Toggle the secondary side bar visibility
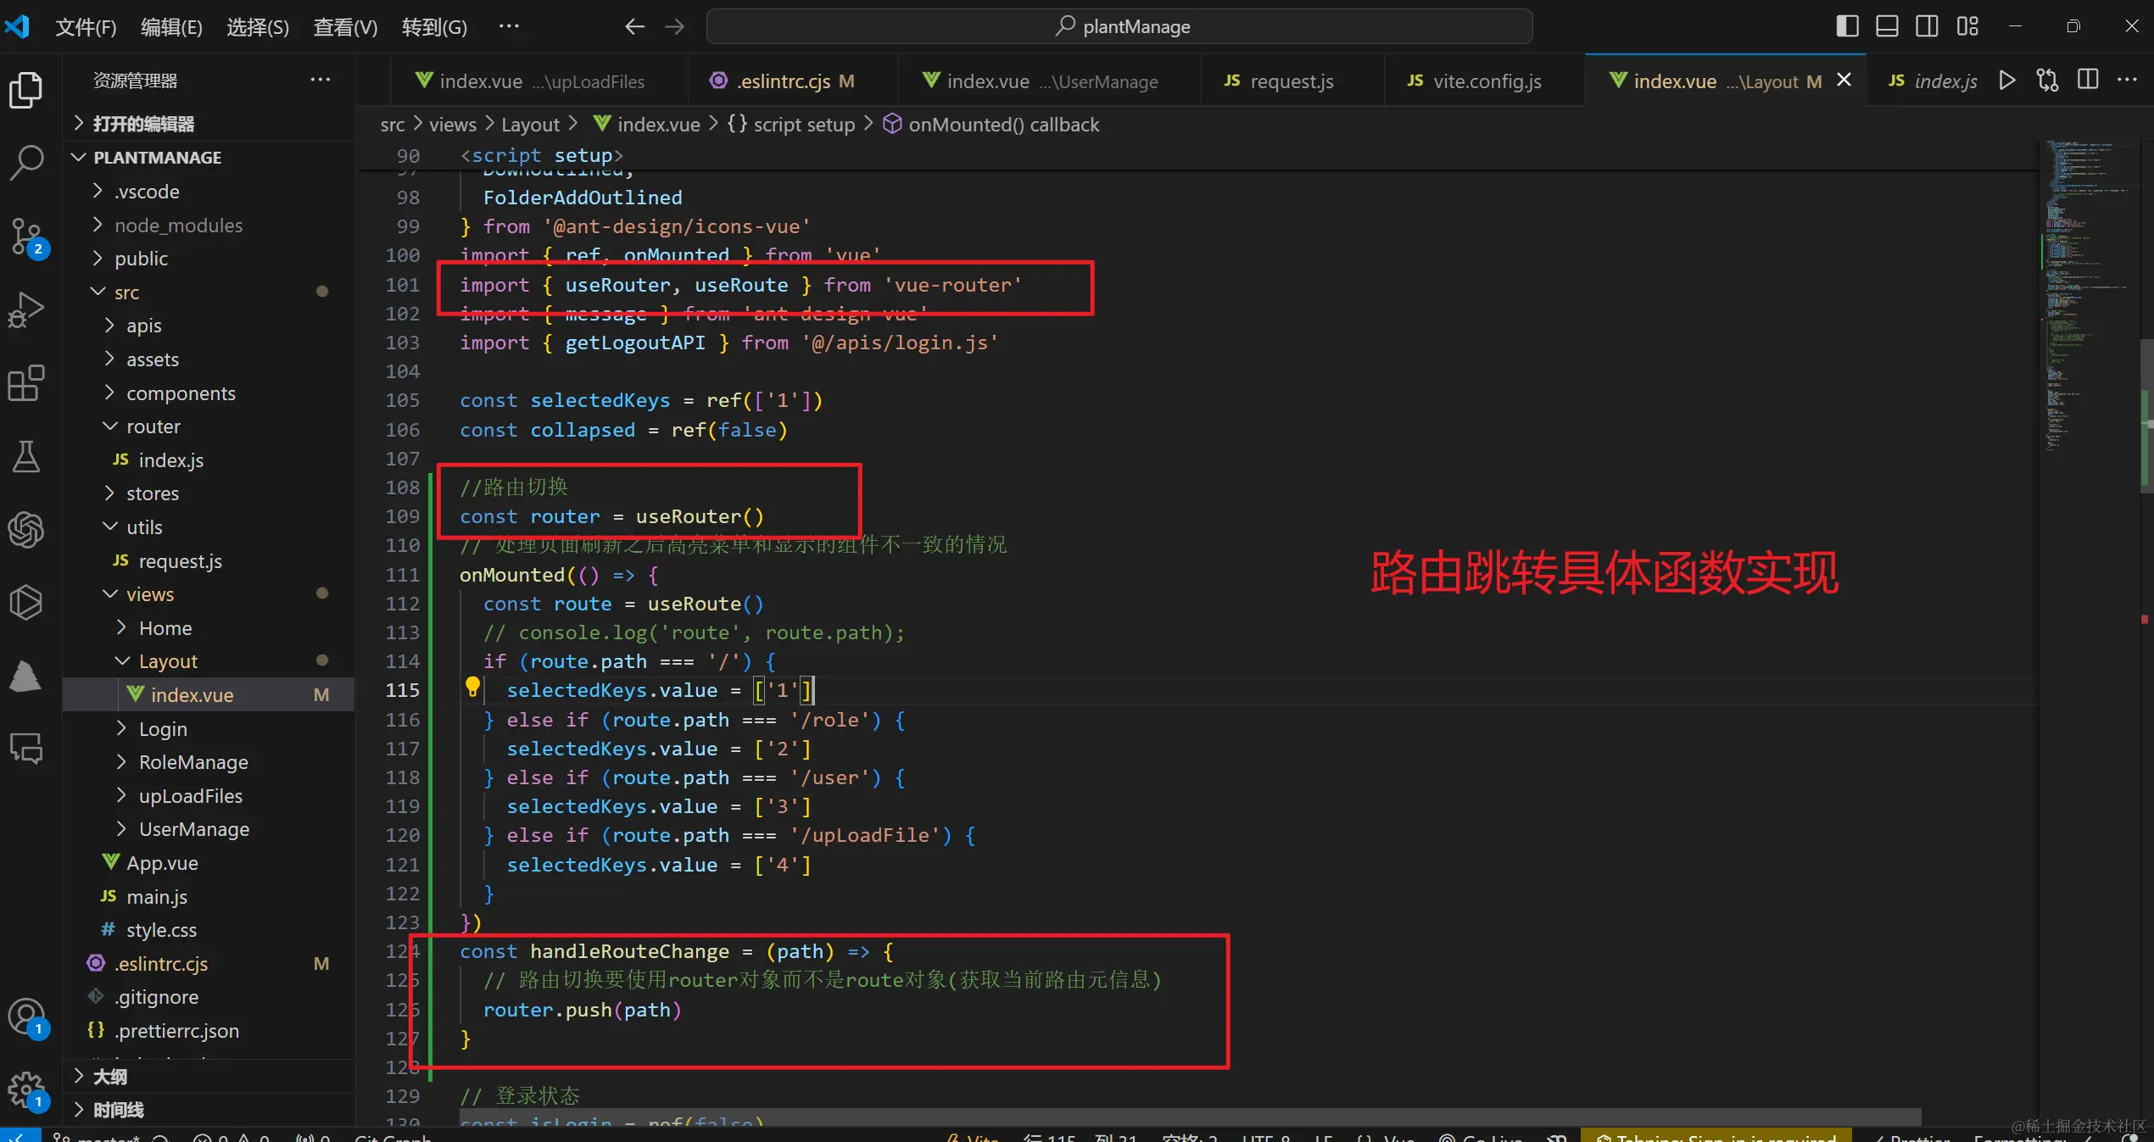2154x1142 pixels. pos(1927,26)
